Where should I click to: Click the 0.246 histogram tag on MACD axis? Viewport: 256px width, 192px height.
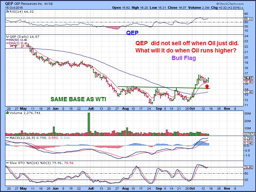tap(248, 143)
